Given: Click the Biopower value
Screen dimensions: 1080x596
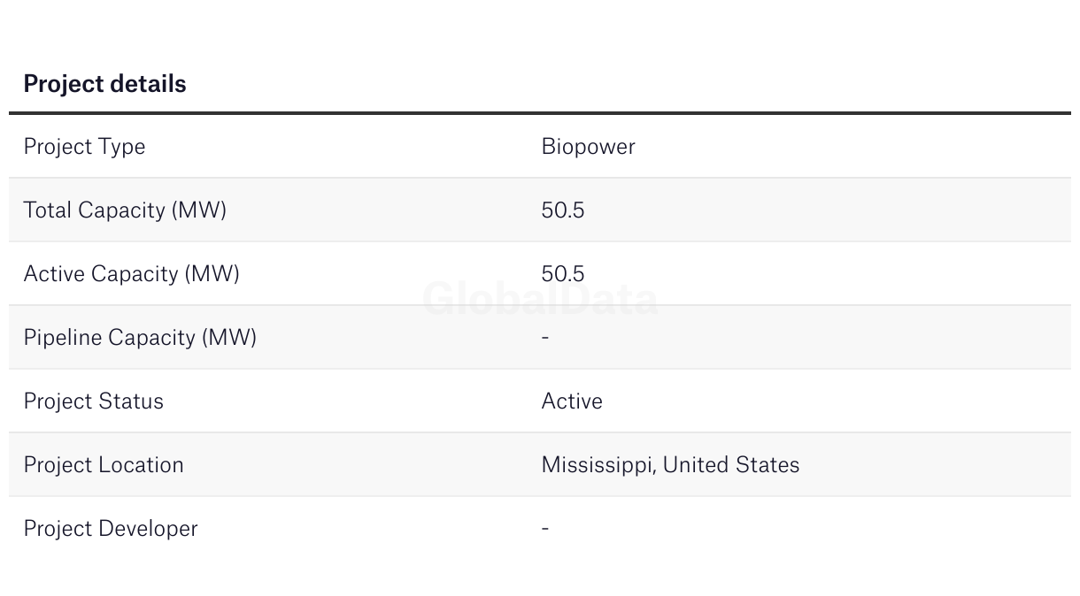Looking at the screenshot, I should [588, 147].
